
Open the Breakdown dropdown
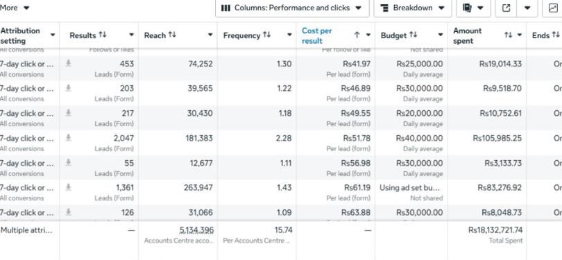(x=413, y=8)
